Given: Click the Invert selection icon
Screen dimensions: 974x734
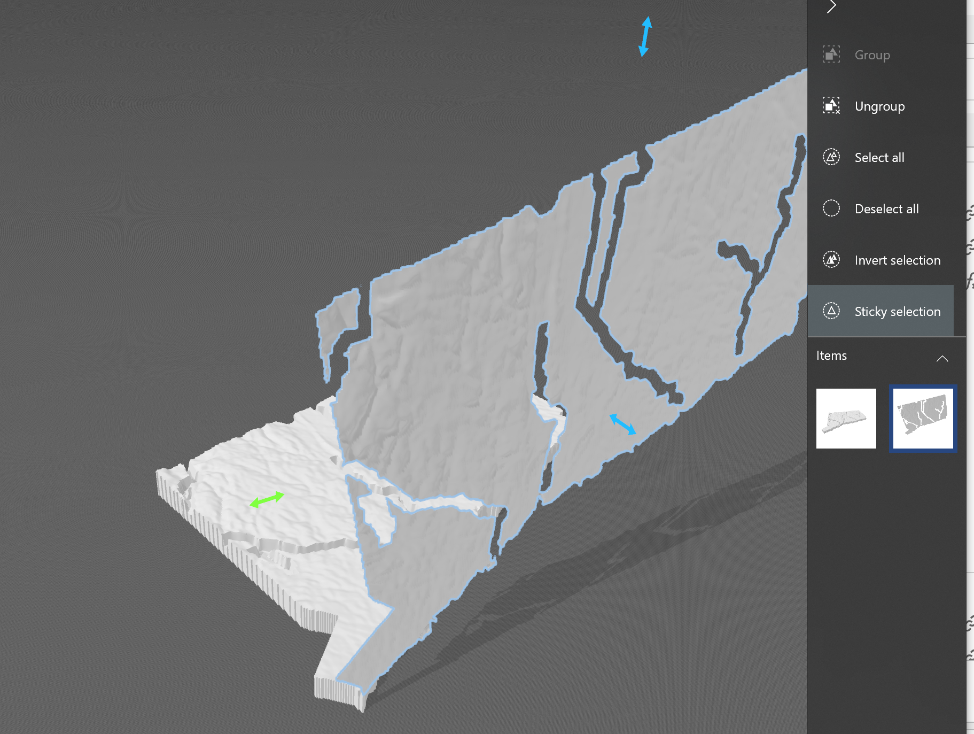Looking at the screenshot, I should tap(831, 260).
